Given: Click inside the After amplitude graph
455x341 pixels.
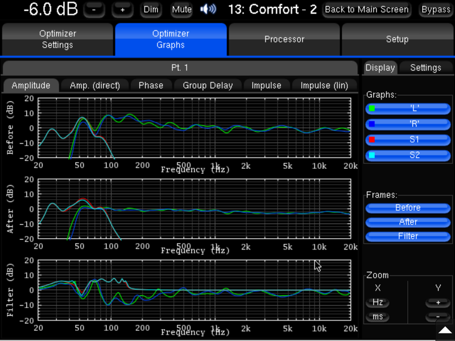Looking at the screenshot, I should tap(195, 209).
